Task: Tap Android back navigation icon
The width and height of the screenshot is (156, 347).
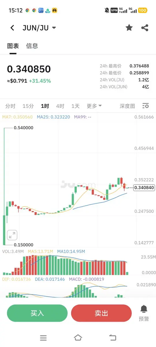Action: pyautogui.click(x=113, y=337)
